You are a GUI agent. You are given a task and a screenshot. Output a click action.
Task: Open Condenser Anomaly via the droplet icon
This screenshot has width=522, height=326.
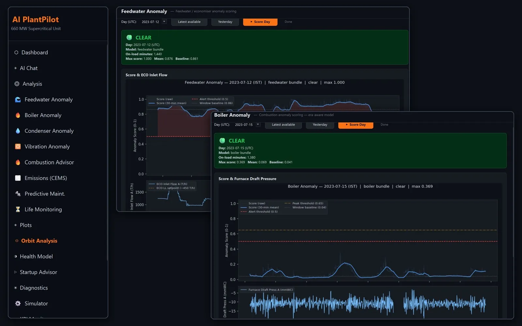coord(18,131)
